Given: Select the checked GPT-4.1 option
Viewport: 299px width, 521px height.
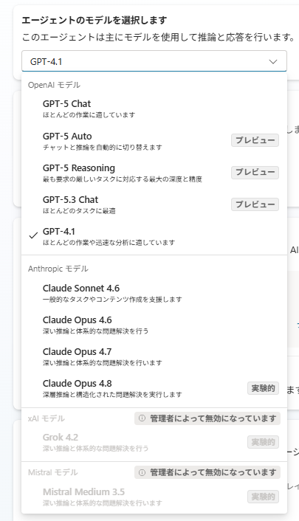Looking at the screenshot, I should 154,236.
